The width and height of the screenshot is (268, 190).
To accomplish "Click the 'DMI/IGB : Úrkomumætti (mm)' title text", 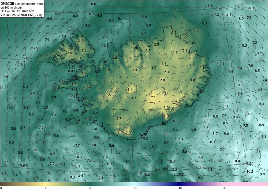I will coord(22,3).
